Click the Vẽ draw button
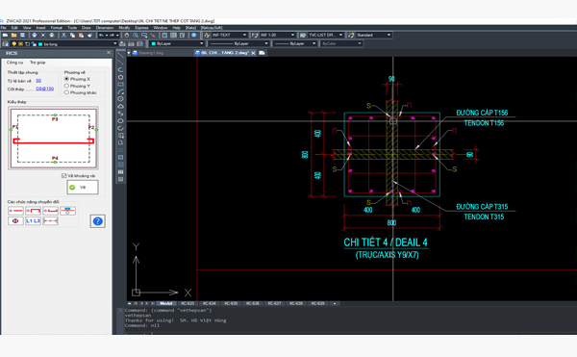 pos(83,187)
